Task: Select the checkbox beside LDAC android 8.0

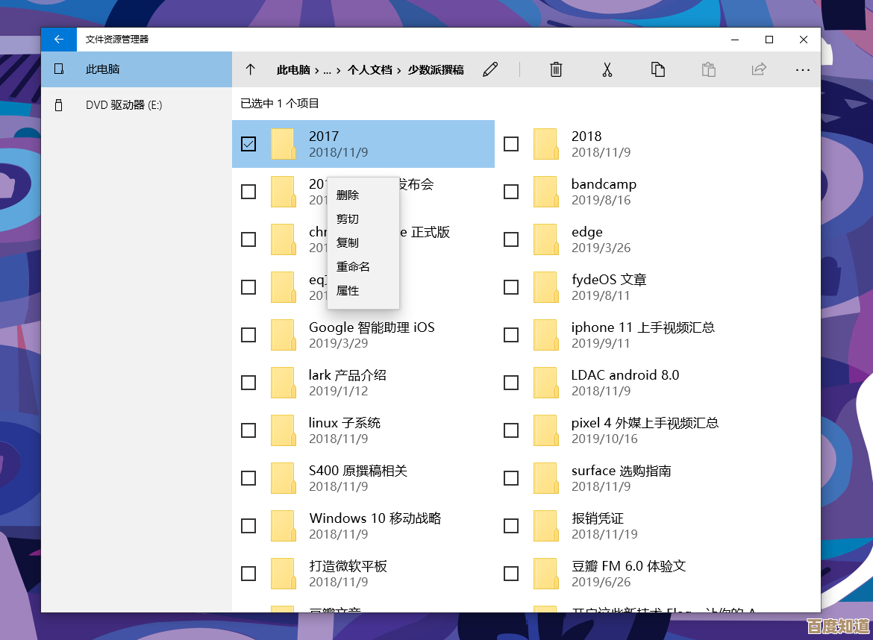Action: [511, 383]
